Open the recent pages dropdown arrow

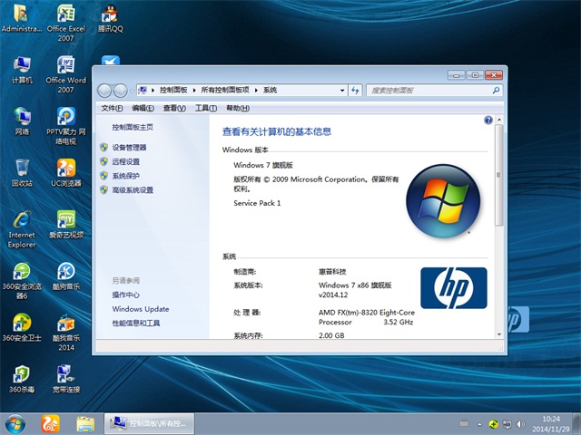[131, 91]
